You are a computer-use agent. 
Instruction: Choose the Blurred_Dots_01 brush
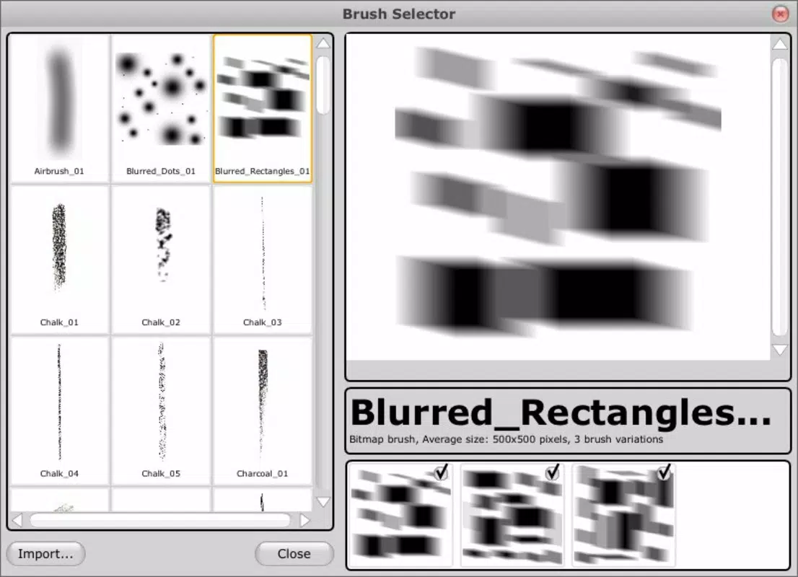[x=161, y=108]
